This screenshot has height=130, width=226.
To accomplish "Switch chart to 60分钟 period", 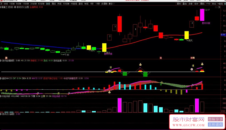I will (41, 4).
